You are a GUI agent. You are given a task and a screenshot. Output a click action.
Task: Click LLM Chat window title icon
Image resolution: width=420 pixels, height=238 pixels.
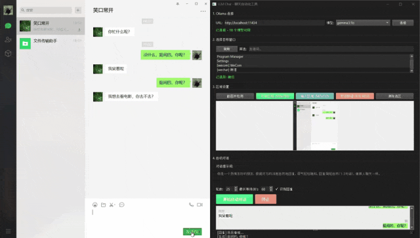pos(215,4)
